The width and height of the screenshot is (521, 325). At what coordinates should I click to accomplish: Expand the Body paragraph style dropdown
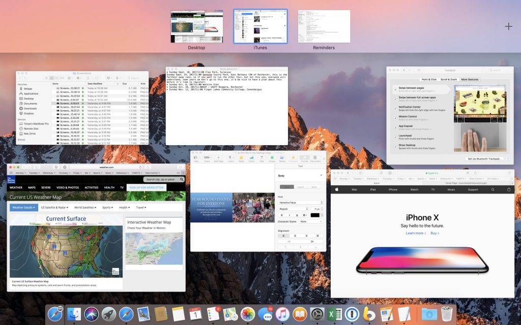coord(300,176)
